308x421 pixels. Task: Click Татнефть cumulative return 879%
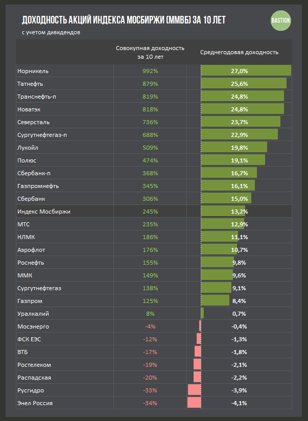coord(150,84)
